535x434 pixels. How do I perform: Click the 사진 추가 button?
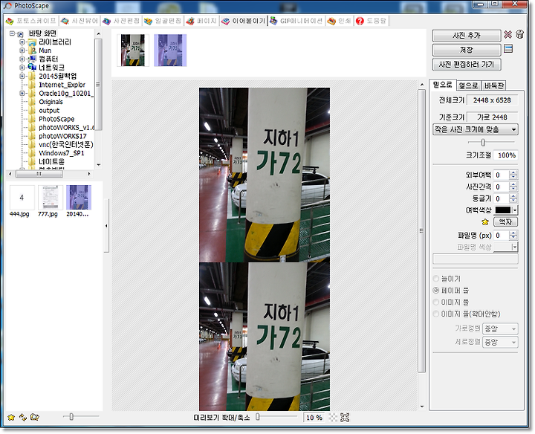[x=466, y=36]
